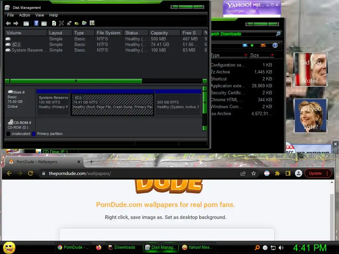The image size is (339, 254).
Task: Bookmark this page with the star icon
Action: (254, 173)
